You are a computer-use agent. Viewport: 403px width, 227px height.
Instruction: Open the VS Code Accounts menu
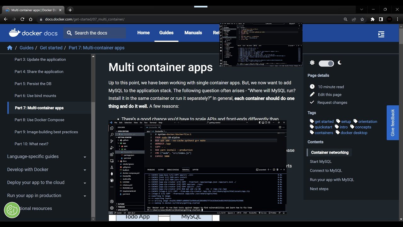pyautogui.click(x=112, y=201)
